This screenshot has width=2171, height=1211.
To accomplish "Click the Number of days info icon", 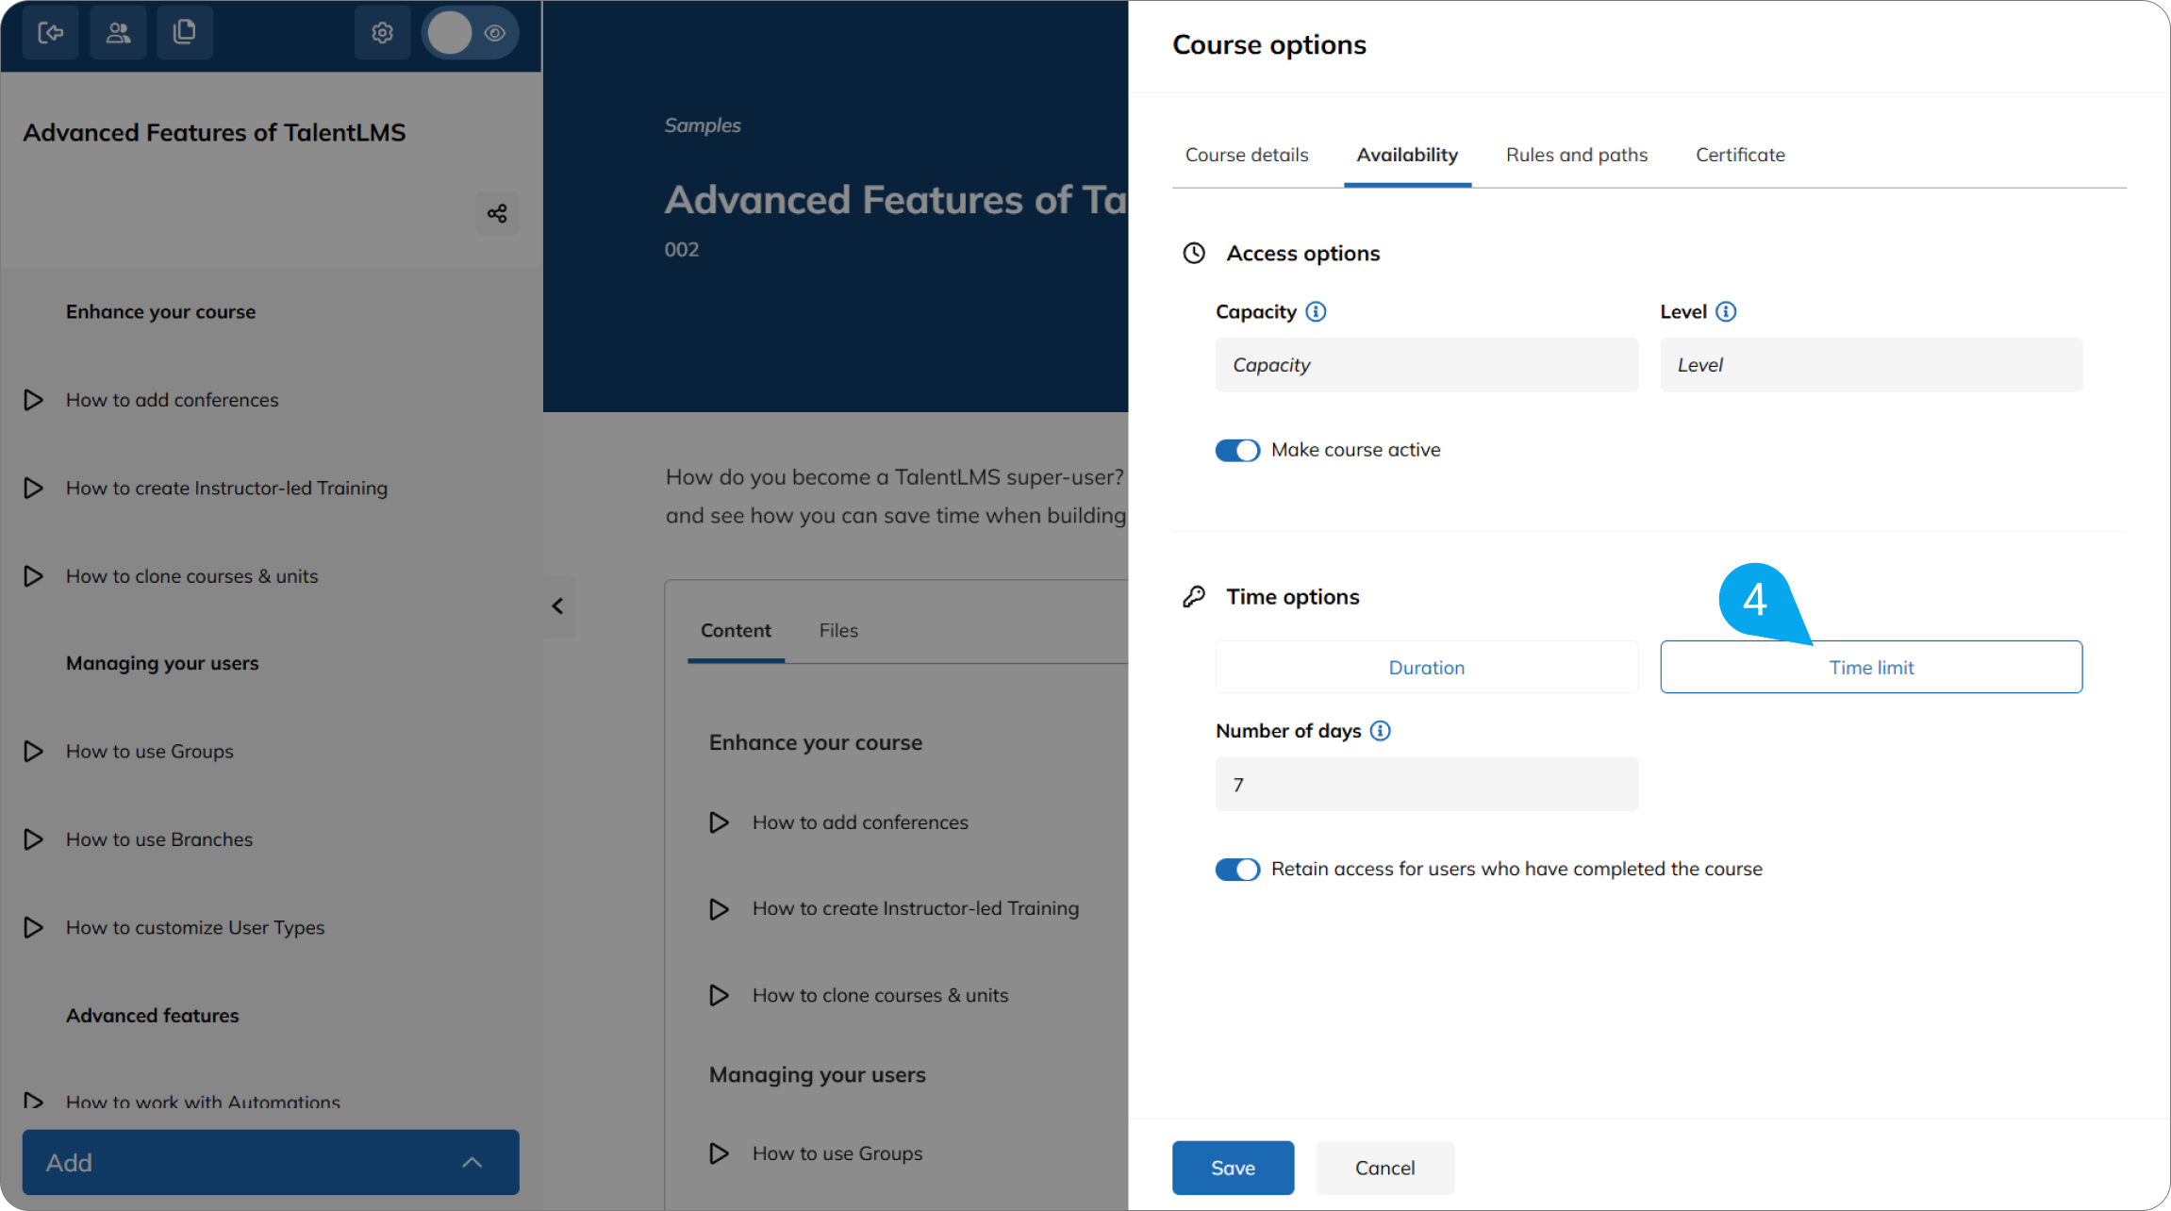I will click(1380, 730).
